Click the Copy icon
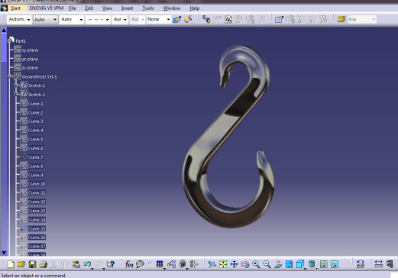The width and height of the screenshot is (398, 278). (65, 264)
